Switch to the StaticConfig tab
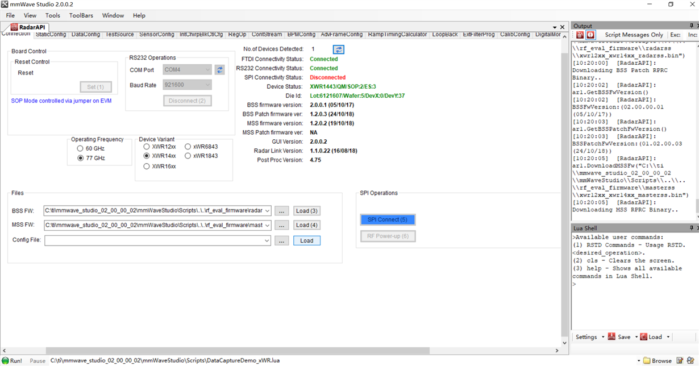The height and width of the screenshot is (366, 699). [51, 35]
